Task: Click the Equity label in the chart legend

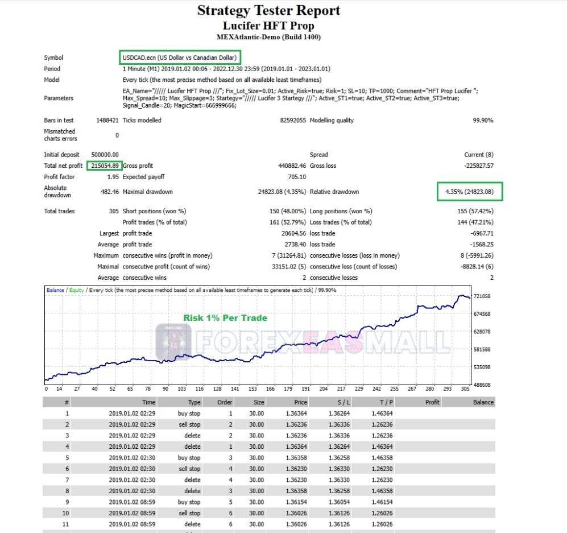Action: click(x=77, y=290)
